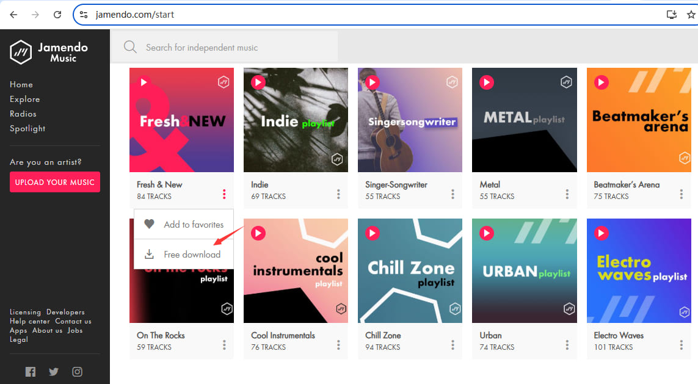Click the Jamendo Music logo
This screenshot has width=698, height=384.
49,52
